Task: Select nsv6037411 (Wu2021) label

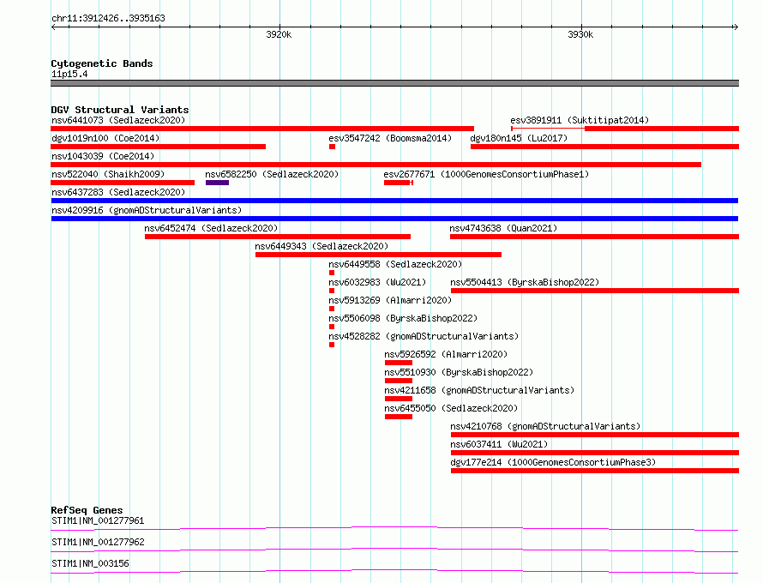Action: tap(499, 444)
